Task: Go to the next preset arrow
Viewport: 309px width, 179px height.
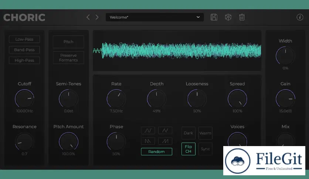Action: tap(97, 17)
